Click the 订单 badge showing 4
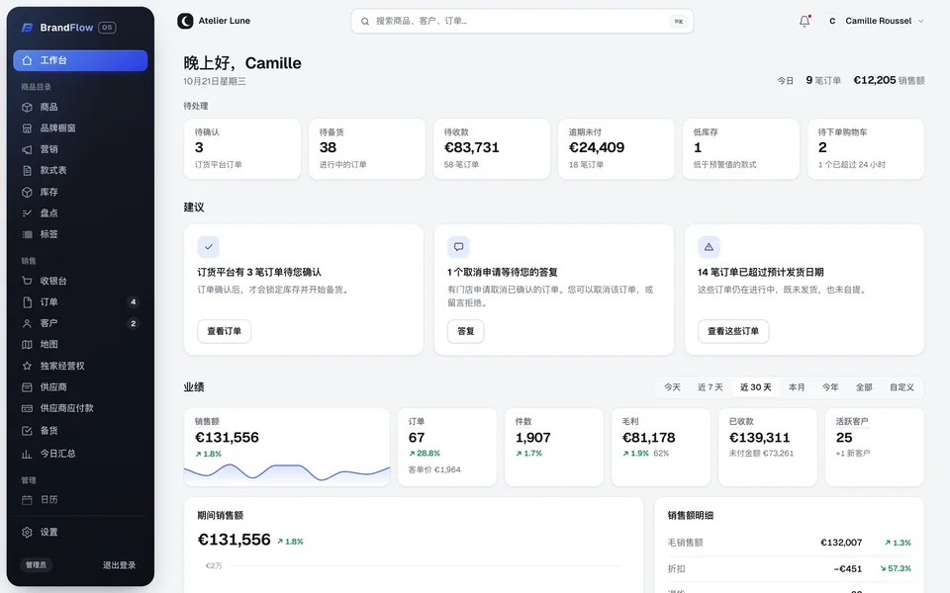Viewport: 950px width, 593px height. [x=134, y=302]
